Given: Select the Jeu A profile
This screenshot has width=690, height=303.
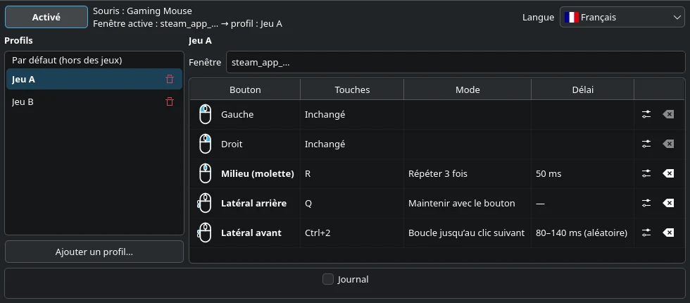Looking at the screenshot, I should [x=94, y=79].
